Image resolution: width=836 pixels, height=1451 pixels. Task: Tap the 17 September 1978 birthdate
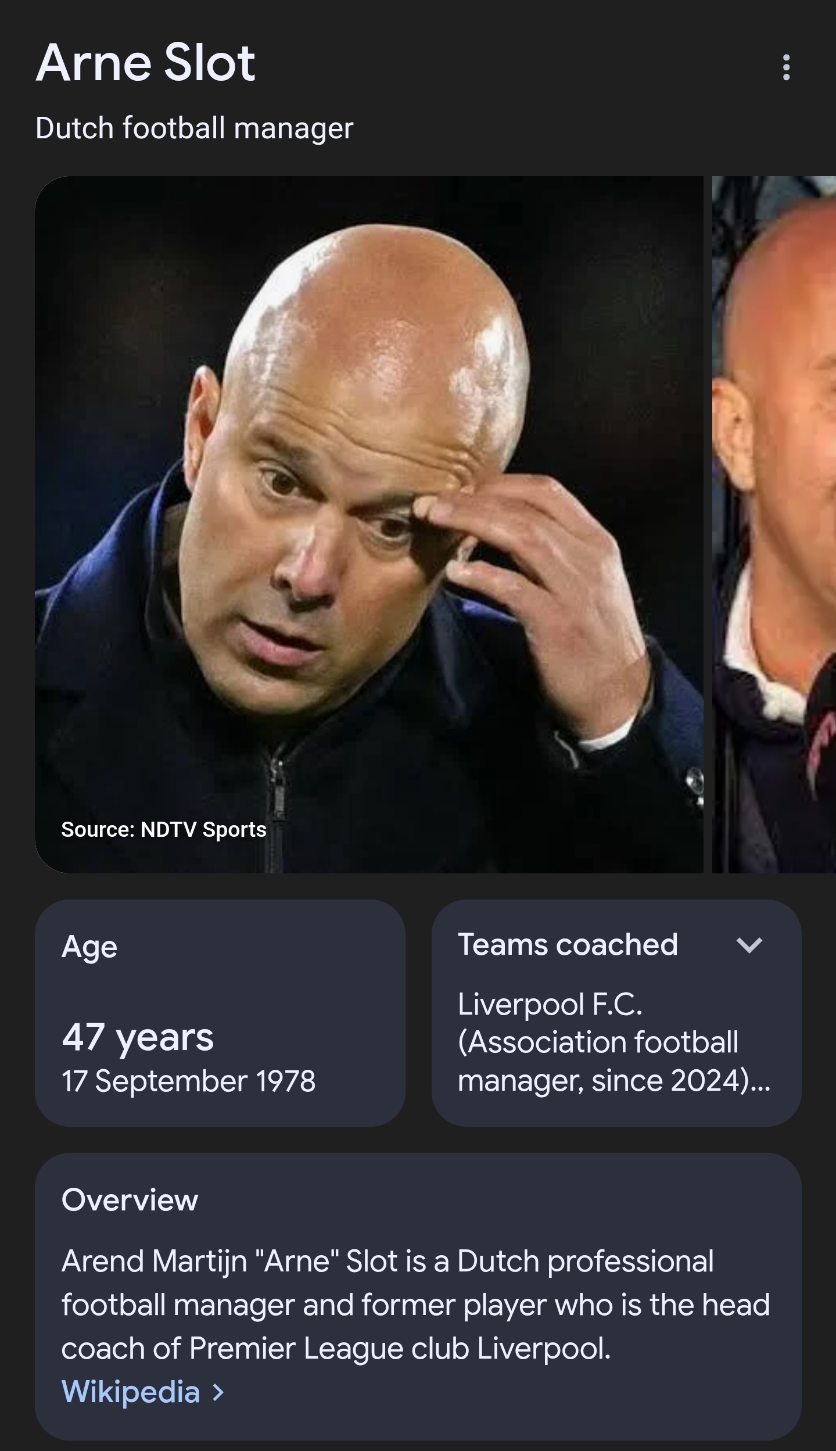[x=188, y=1081]
